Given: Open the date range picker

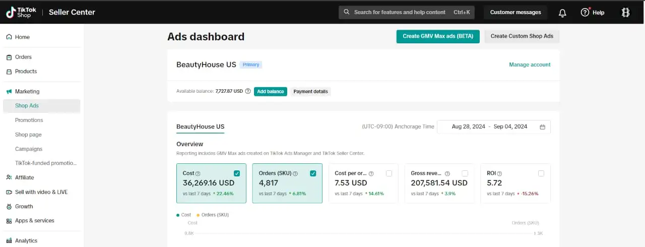Looking at the screenshot, I should tap(489, 127).
